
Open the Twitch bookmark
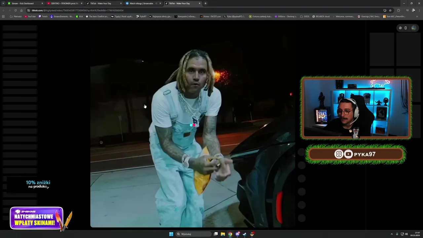43,16
